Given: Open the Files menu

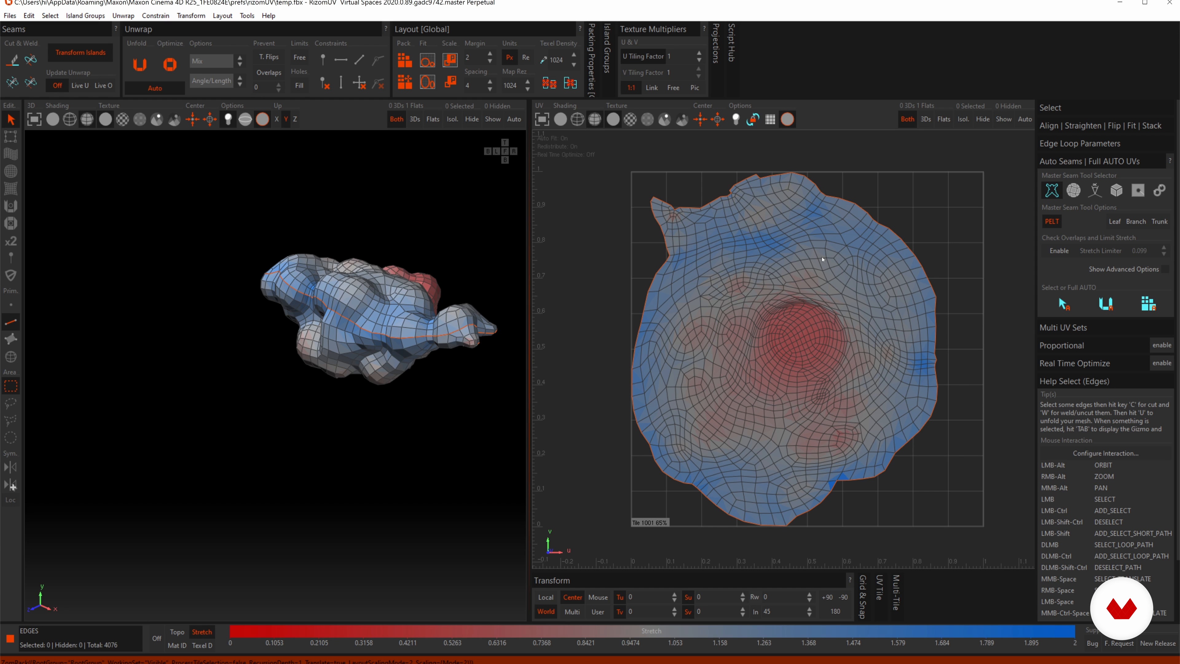Looking at the screenshot, I should click(x=10, y=16).
